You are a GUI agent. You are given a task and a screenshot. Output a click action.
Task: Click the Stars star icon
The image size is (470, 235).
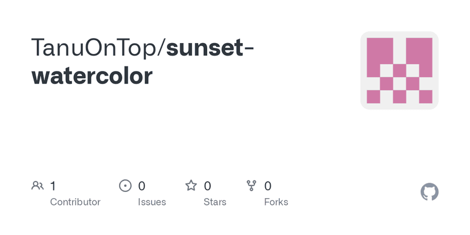[191, 186]
